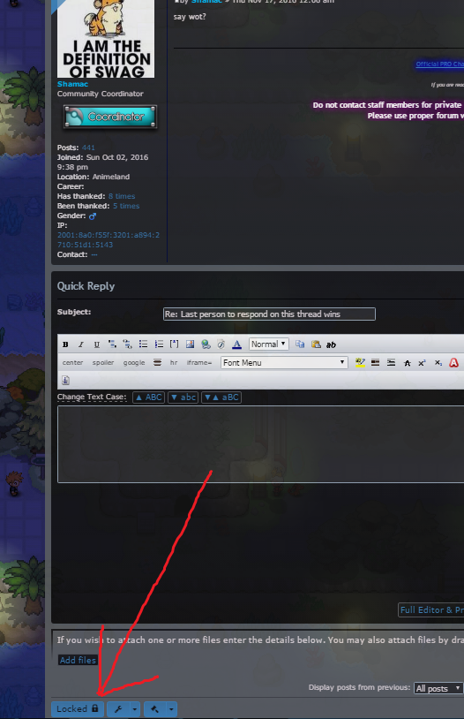Apply superscript formatting icon
Image resolution: width=464 pixels, height=719 pixels.
coord(422,363)
